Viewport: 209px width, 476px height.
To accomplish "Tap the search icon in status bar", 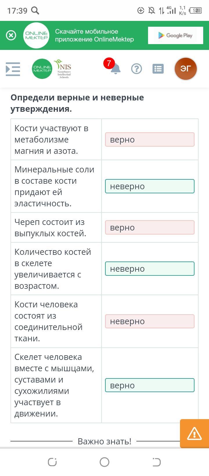I will (35, 11).
